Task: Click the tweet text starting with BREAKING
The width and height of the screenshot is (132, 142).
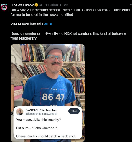Action: click(x=70, y=12)
